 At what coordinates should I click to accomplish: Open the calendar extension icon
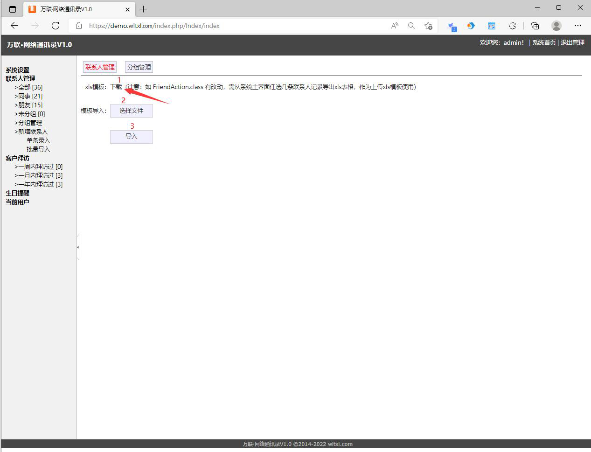[x=492, y=26]
